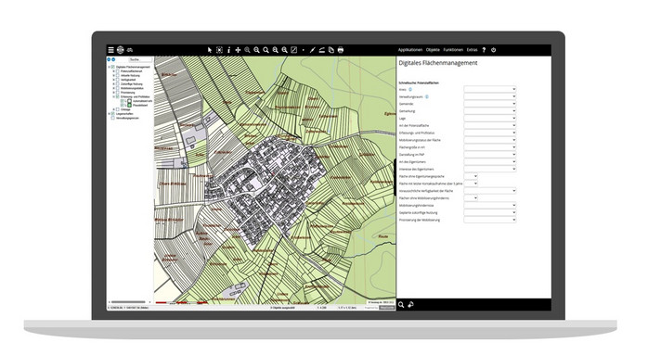This screenshot has width=661, height=355.
Task: Click the copy pages icon in toolbar
Action: click(330, 50)
